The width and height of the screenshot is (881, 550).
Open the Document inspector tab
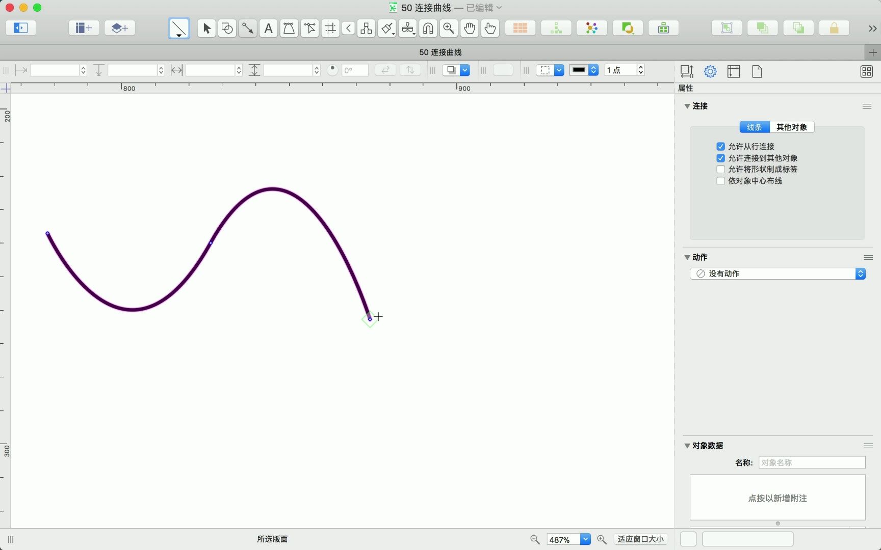click(x=757, y=71)
